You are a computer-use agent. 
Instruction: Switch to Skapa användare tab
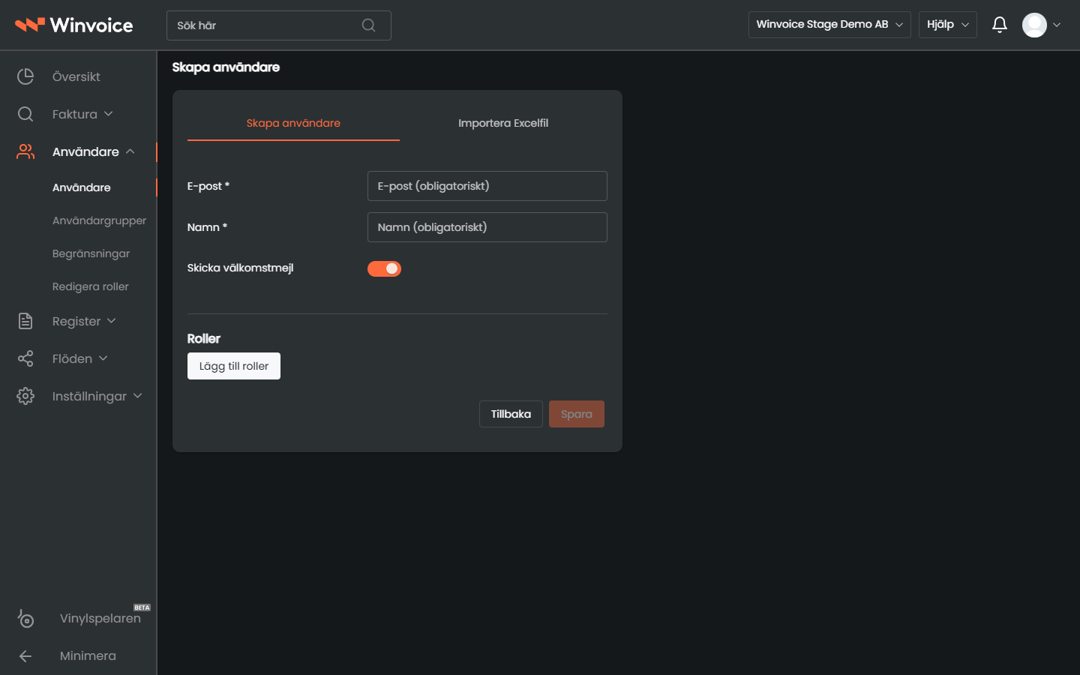(293, 123)
